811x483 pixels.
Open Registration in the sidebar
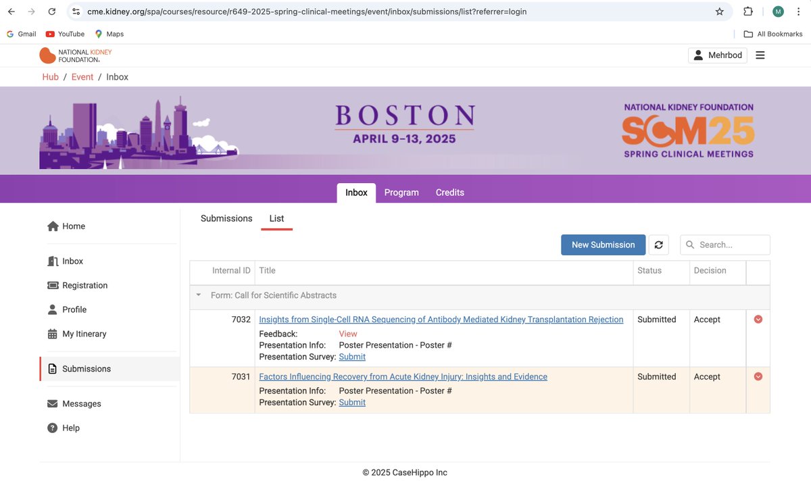pos(77,286)
